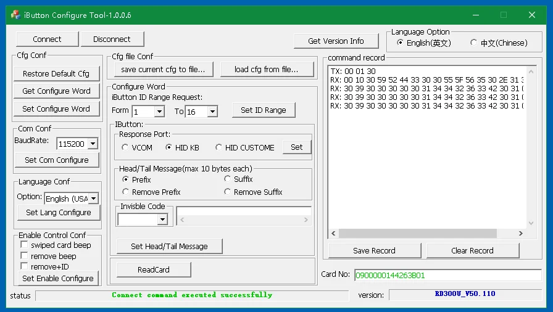Image resolution: width=553 pixels, height=312 pixels.
Task: Click Set Configure Word button
Action: pyautogui.click(x=56, y=109)
